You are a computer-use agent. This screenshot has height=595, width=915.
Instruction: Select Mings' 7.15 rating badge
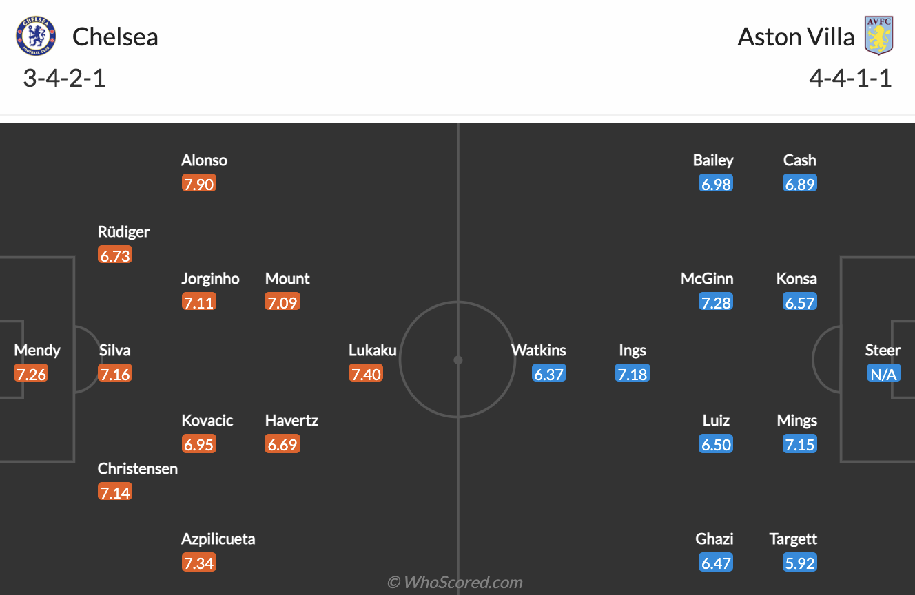(x=800, y=444)
